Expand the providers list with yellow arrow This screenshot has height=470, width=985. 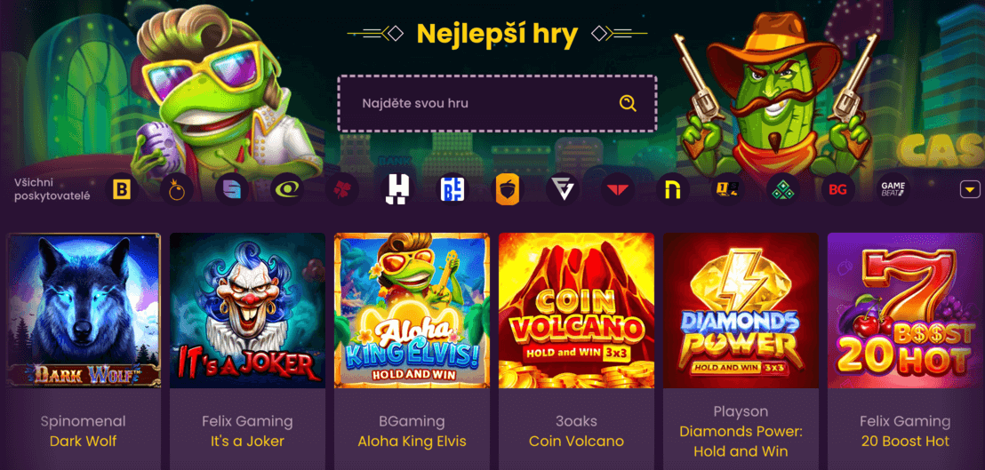pyautogui.click(x=970, y=189)
